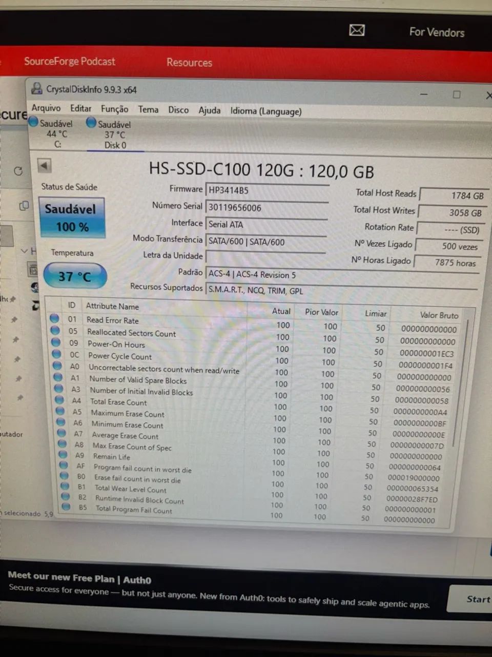Click the status circle for Average Erase Count
The image size is (492, 657).
[62, 433]
